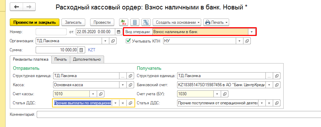Expand the Касса dropdown
The height and width of the screenshot is (127, 321).
pyautogui.click(x=123, y=85)
